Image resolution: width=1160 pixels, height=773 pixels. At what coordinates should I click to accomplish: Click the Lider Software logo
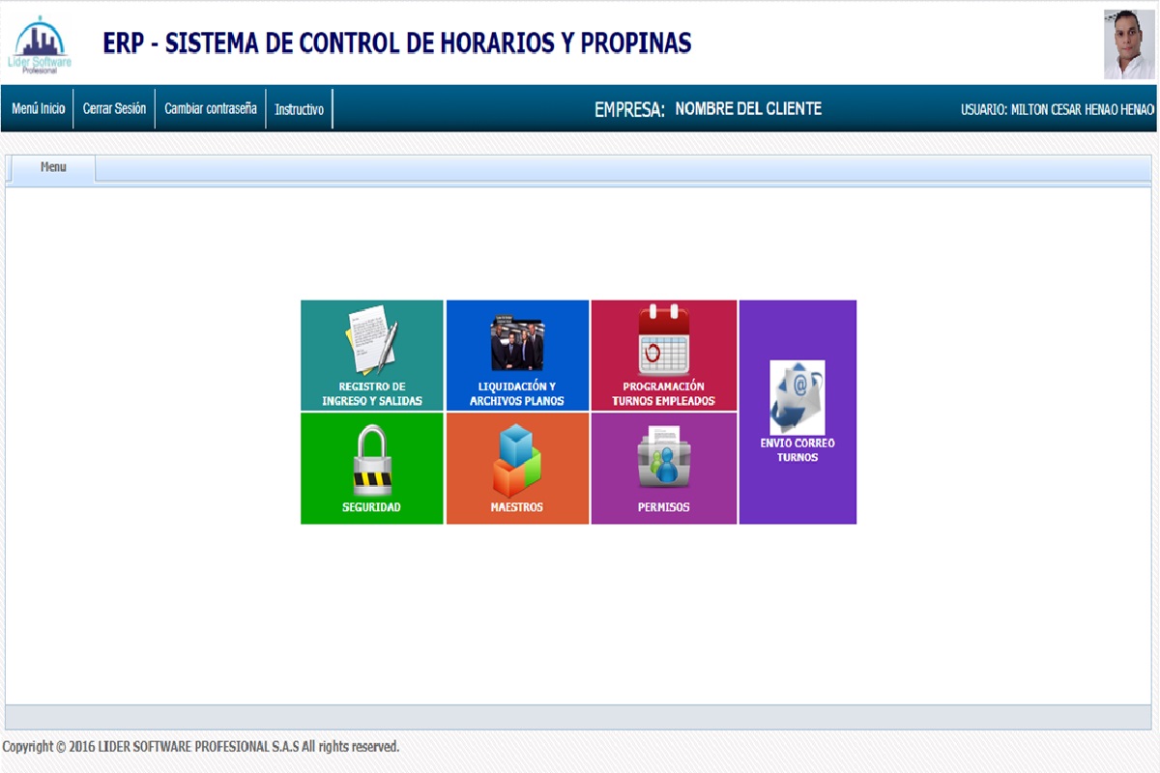point(40,44)
